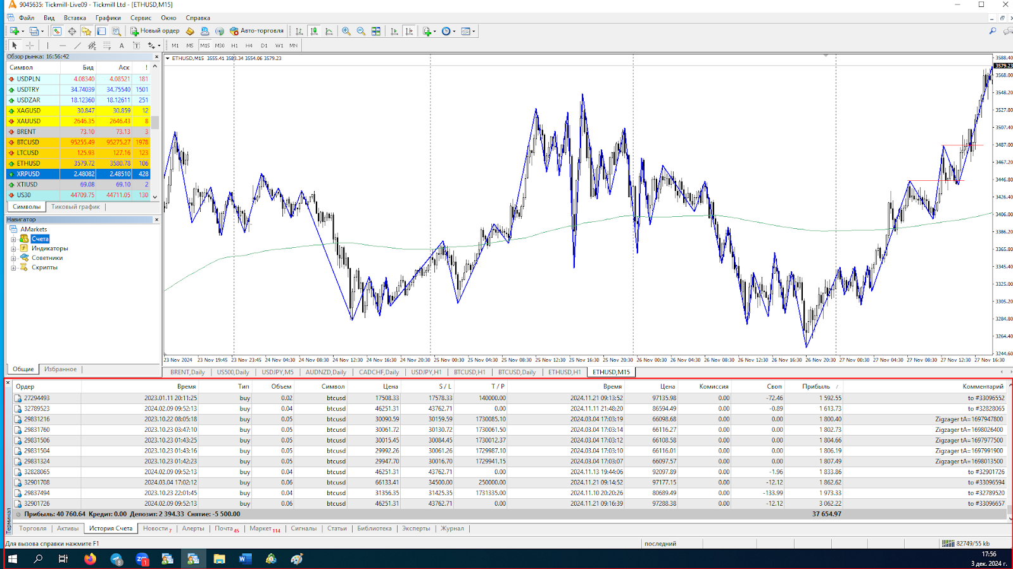The image size is (1013, 569).
Task: Open the chart templates dropdown arrow
Action: click(x=474, y=31)
